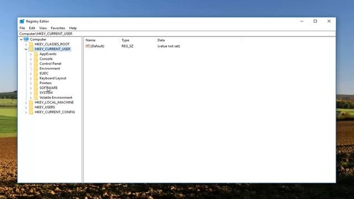354x199 pixels.
Task: Click the HKEY_CLASSES_ROOT folder icon
Action: (x=31, y=44)
